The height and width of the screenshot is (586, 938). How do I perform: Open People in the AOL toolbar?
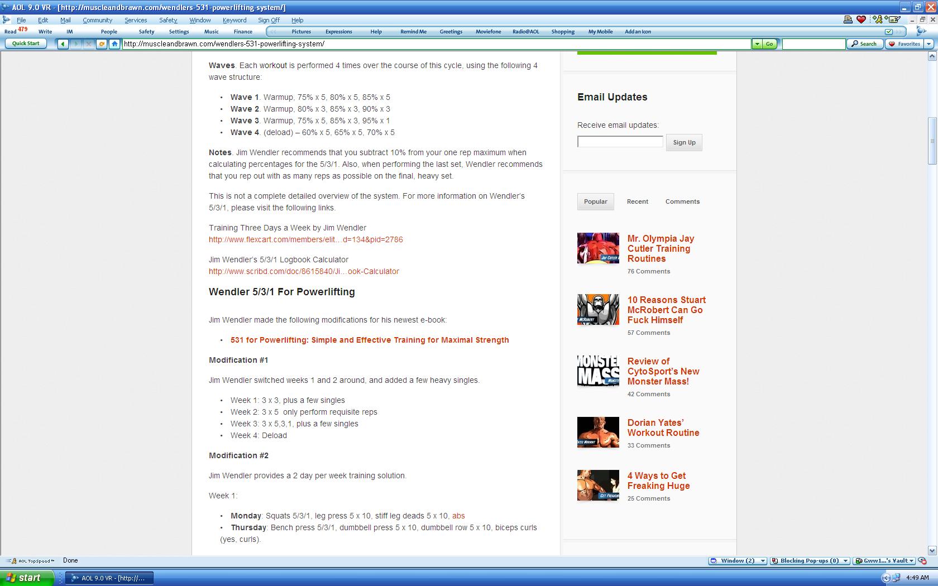[x=109, y=32]
